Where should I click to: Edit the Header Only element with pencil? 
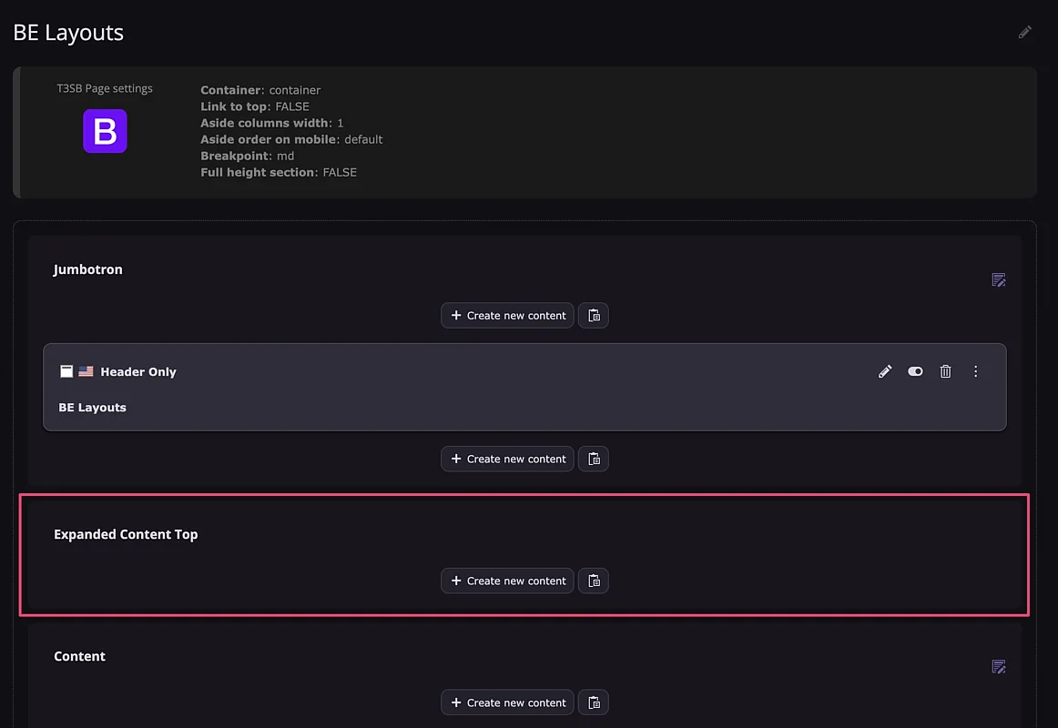pyautogui.click(x=885, y=371)
